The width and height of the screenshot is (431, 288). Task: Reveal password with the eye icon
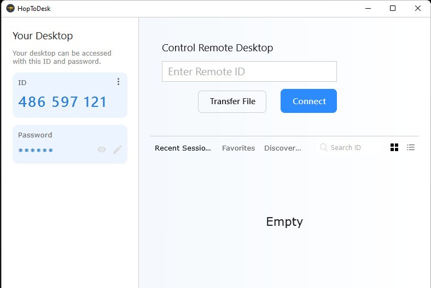[x=102, y=149]
